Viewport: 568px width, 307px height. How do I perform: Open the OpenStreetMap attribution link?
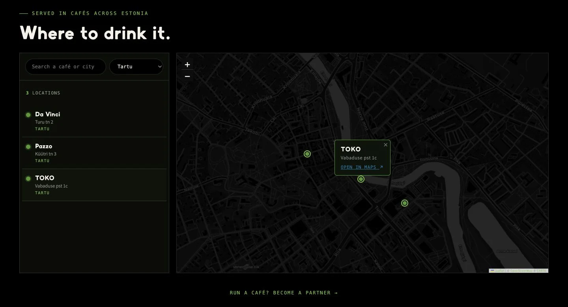tap(521, 271)
